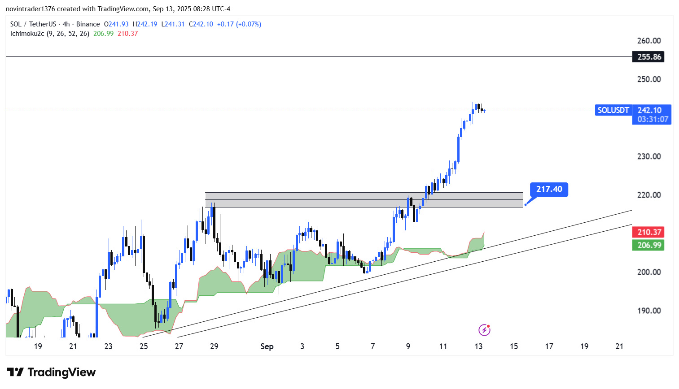Click the SOLUSDT symbol tag on the price line
Image resolution: width=679 pixels, height=389 pixels.
pyautogui.click(x=613, y=110)
